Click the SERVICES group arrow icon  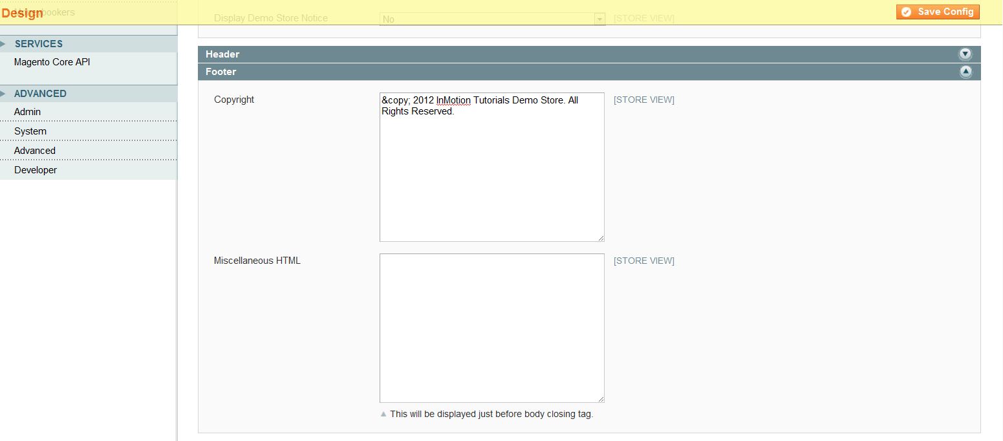pos(3,44)
